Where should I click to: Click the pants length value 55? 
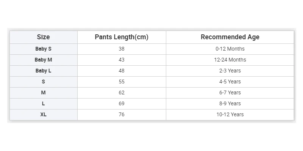121,82
